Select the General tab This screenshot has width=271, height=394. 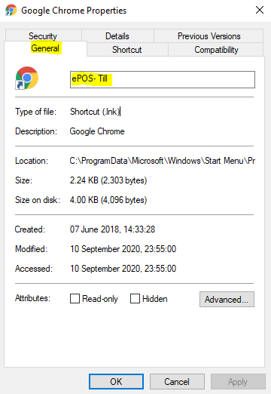[x=45, y=48]
